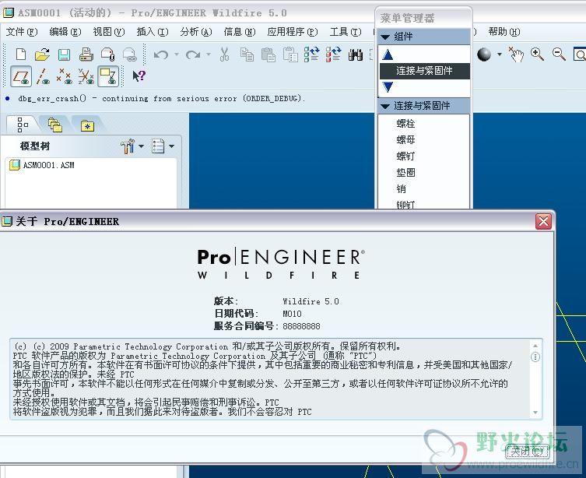Copy the selected items

[247, 54]
